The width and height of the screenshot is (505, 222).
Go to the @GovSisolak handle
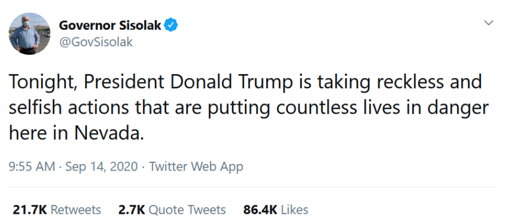95,42
